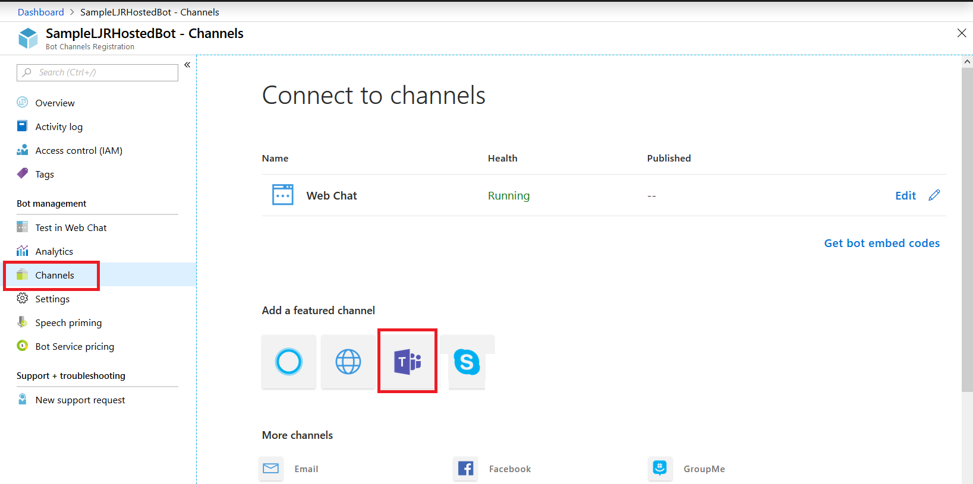Click the Speech priming microphone icon

click(23, 322)
